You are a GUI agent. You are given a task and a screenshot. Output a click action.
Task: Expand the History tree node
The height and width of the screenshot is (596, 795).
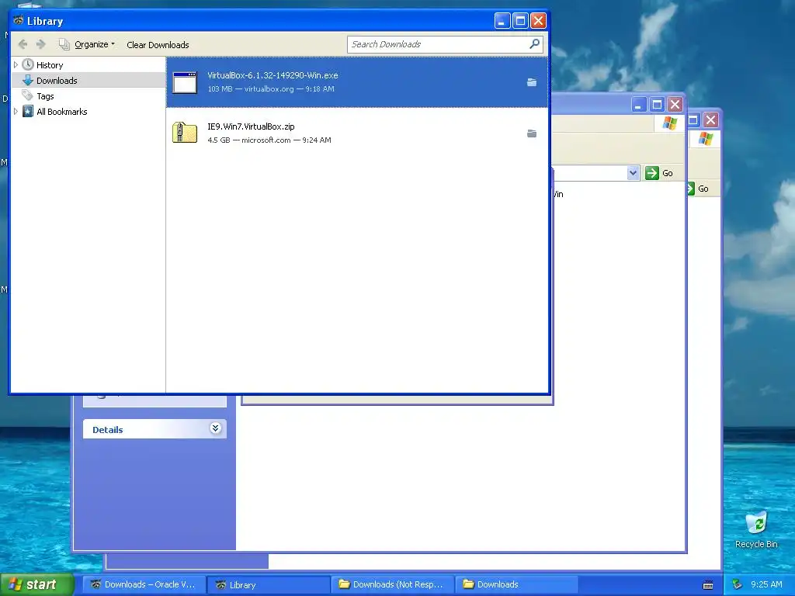16,65
